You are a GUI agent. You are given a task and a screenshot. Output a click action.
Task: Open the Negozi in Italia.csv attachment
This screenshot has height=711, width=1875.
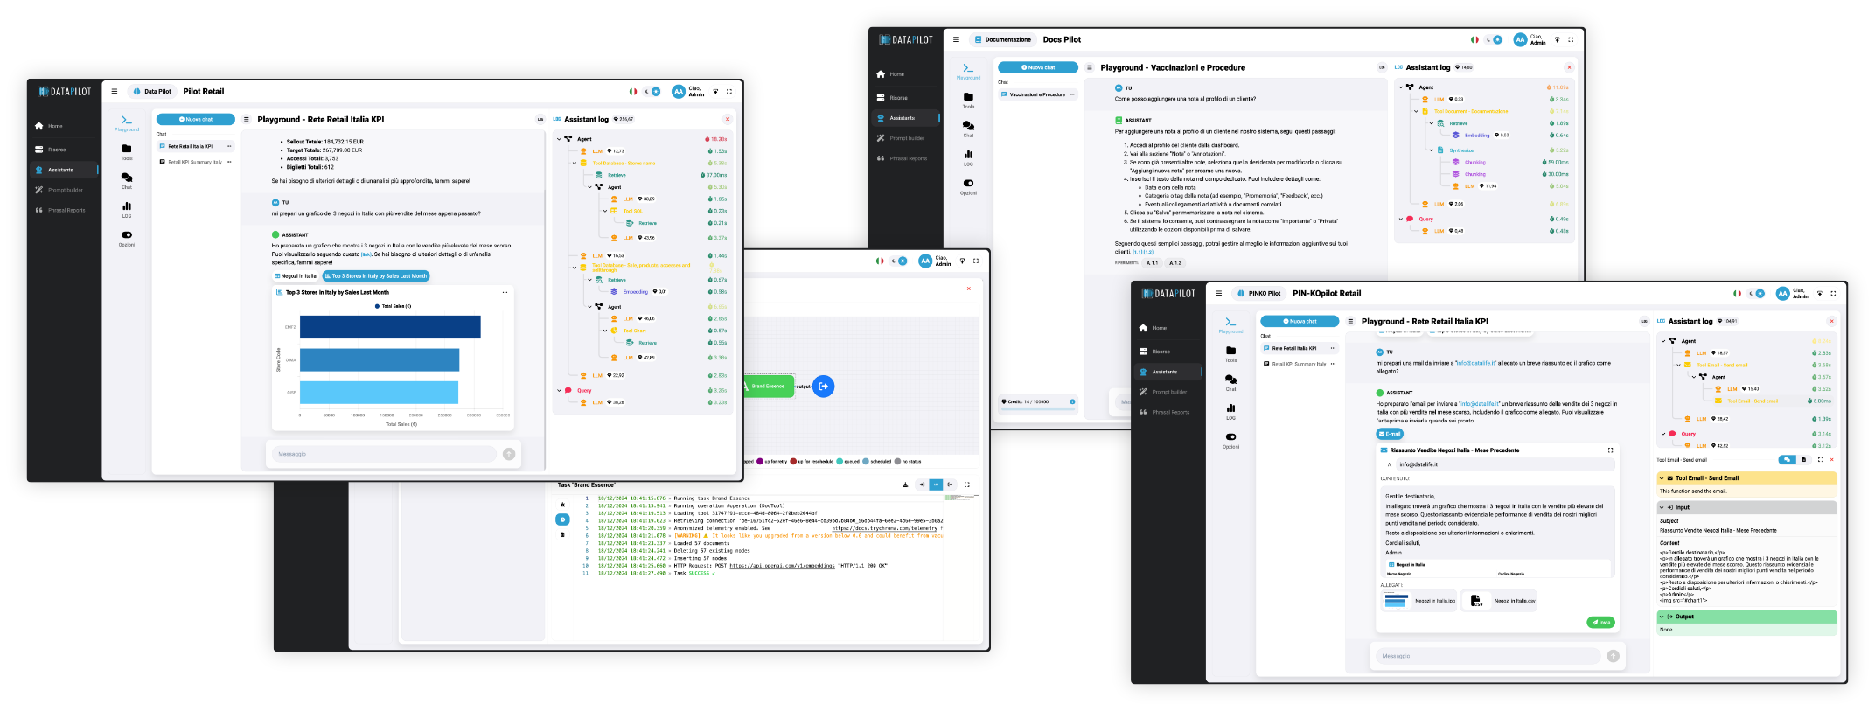(1499, 601)
